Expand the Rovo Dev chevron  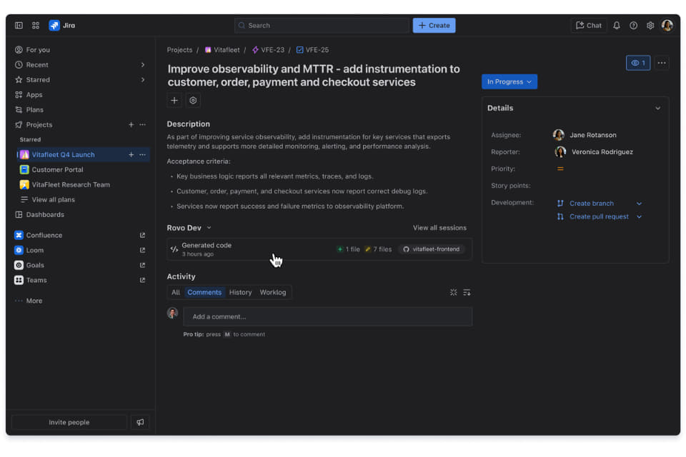pyautogui.click(x=209, y=228)
